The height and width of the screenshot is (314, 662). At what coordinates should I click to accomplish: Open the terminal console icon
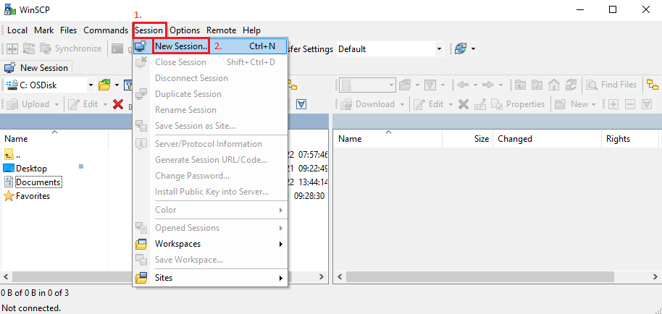117,49
